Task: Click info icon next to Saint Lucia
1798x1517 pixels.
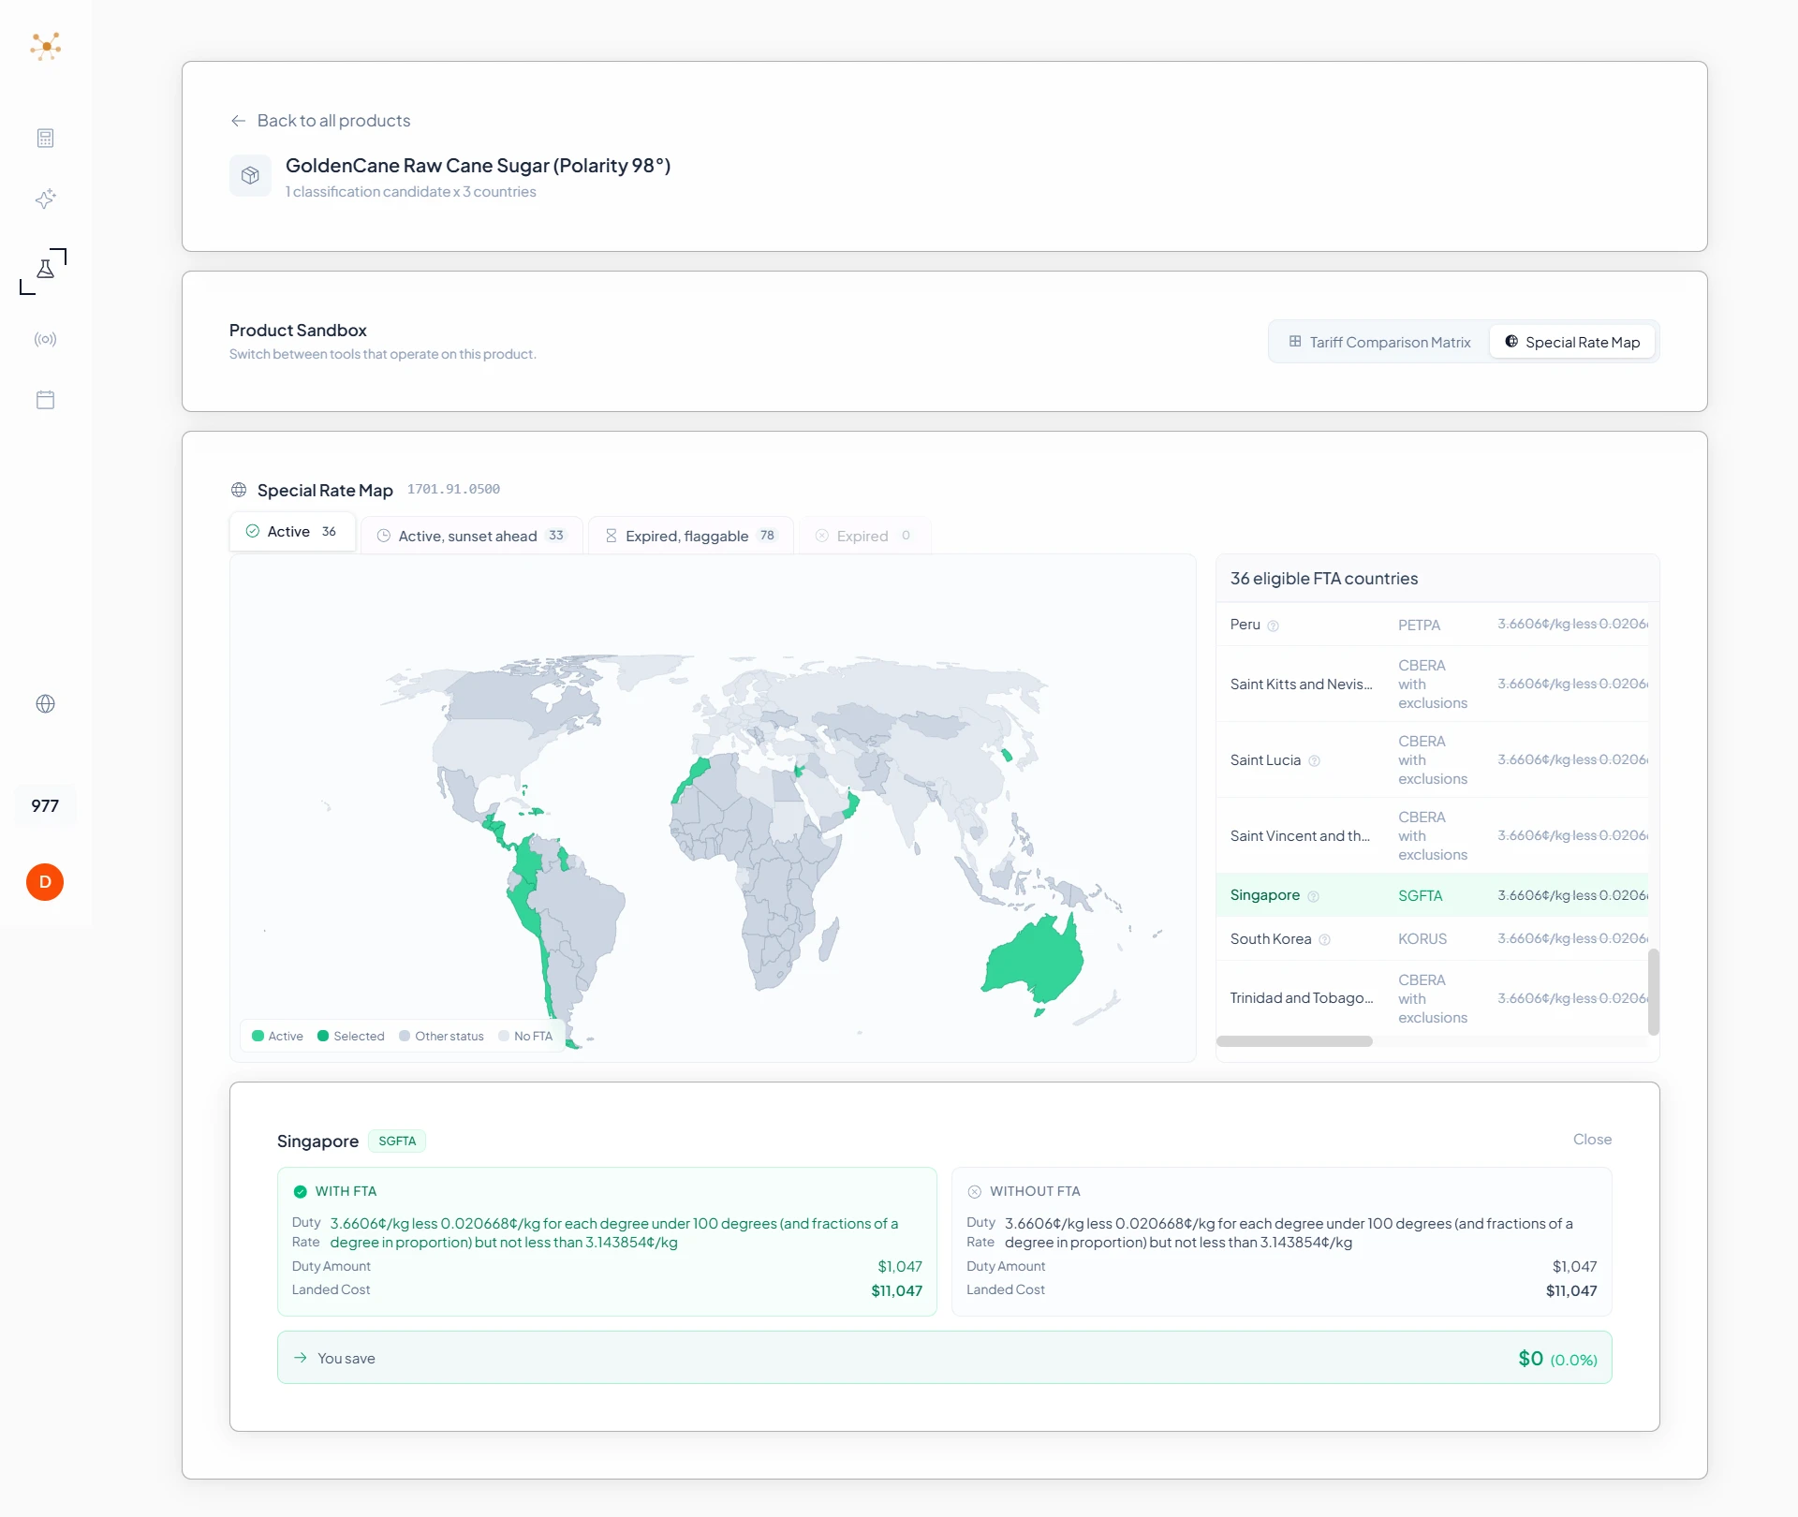Action: (1314, 760)
